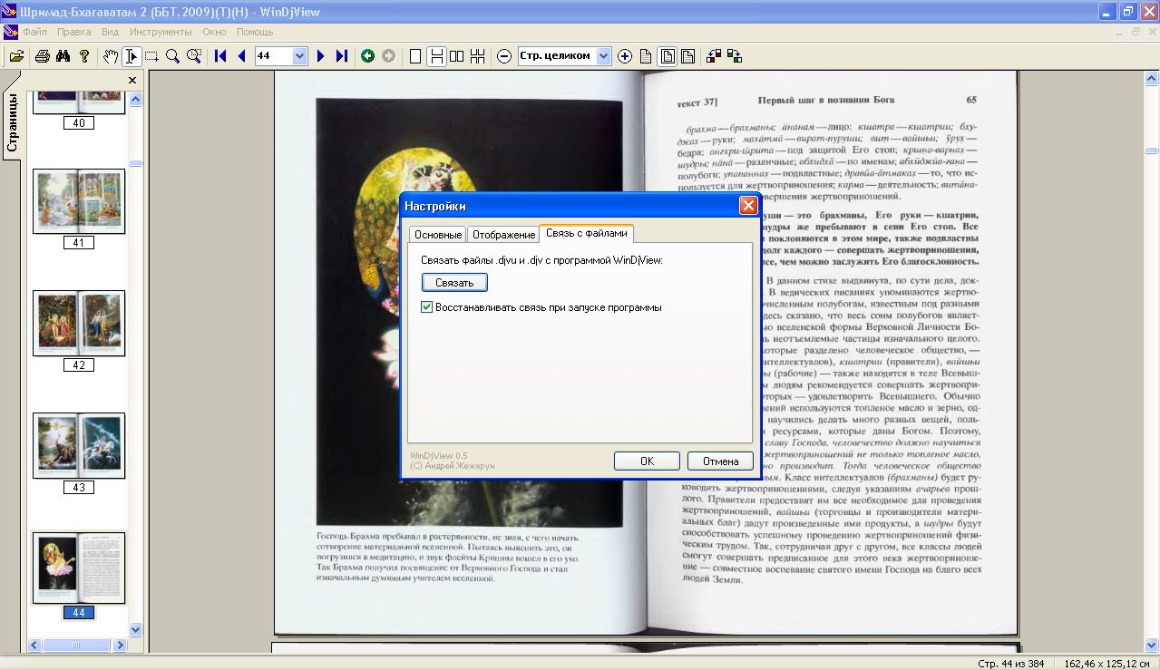Switch to the Основные tab
This screenshot has height=670, width=1160.
tap(438, 234)
